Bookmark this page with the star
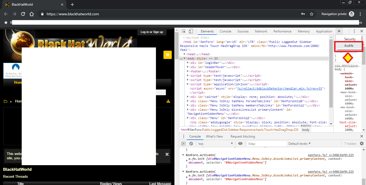366x185 pixels. click(x=311, y=14)
